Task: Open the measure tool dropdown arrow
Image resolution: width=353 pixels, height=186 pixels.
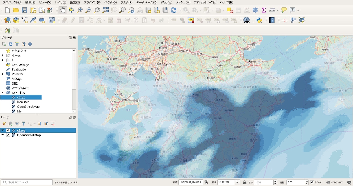Action: pos(278,10)
